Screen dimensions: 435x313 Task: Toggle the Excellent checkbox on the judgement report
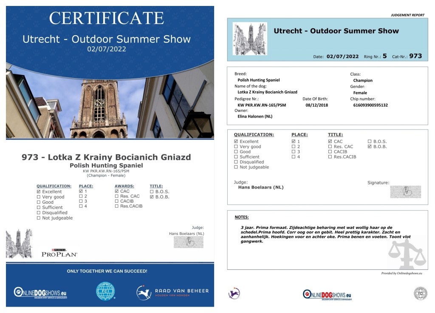tap(236, 141)
